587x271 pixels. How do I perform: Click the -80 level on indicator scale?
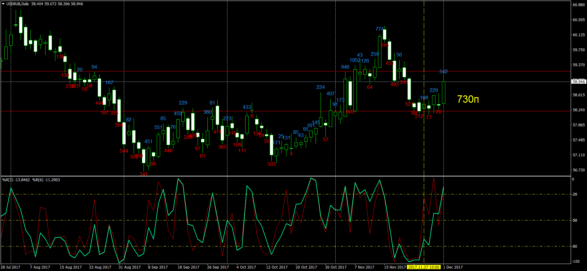(x=574, y=246)
